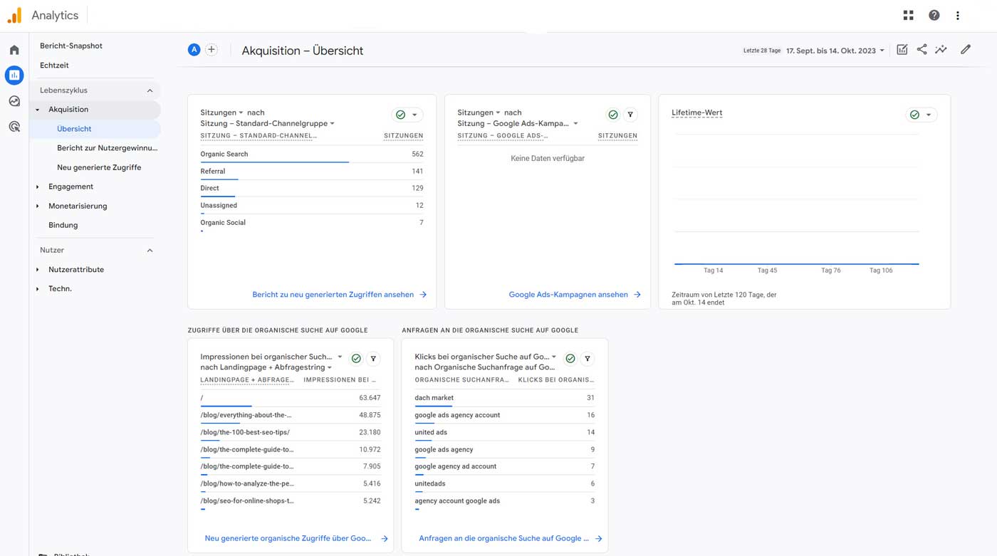Viewport: 997px width, 556px height.
Task: Click Bericht zu neu generierten Zugriffen ansehen
Action: tap(339, 294)
